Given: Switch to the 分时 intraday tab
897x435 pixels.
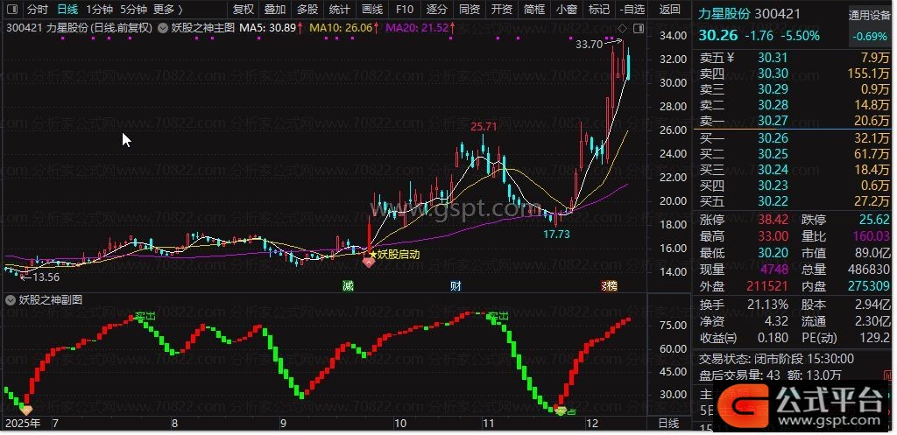Looking at the screenshot, I should point(38,10).
